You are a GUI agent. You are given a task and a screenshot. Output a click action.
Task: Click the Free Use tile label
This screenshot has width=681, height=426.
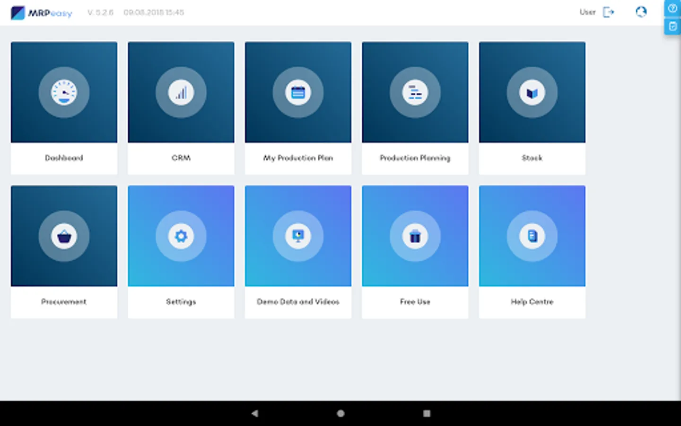point(415,302)
